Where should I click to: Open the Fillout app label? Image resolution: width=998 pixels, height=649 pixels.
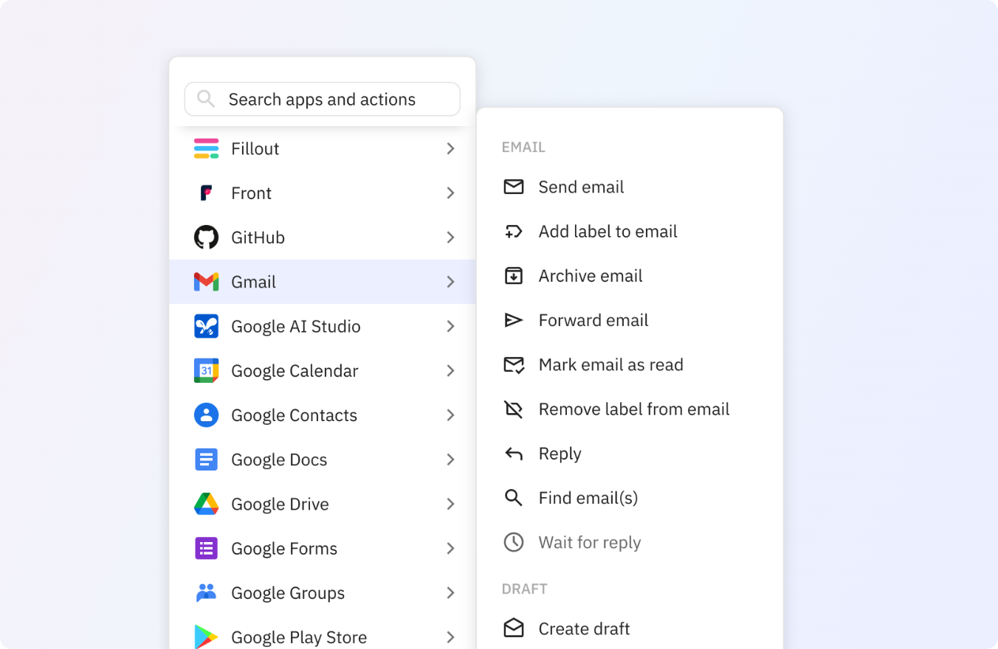[255, 149]
